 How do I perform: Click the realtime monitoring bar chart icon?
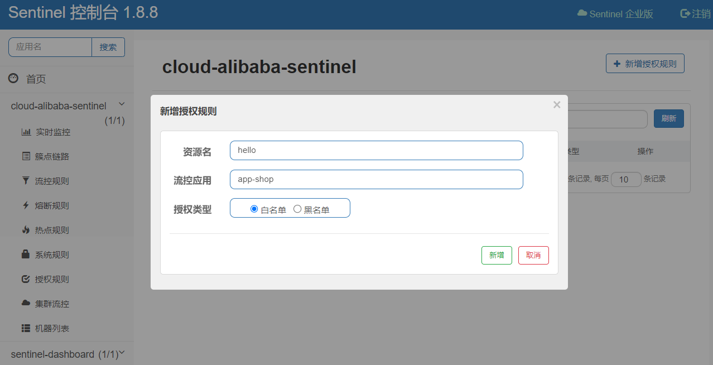coord(26,132)
